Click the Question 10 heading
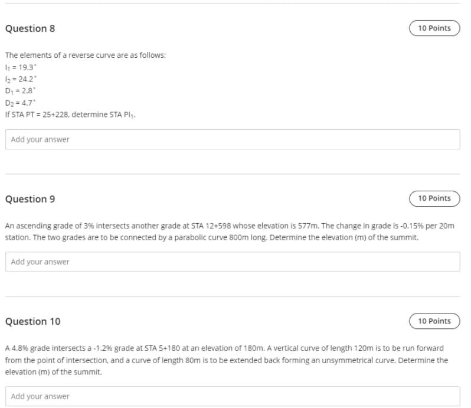471x408 pixels. click(x=32, y=321)
